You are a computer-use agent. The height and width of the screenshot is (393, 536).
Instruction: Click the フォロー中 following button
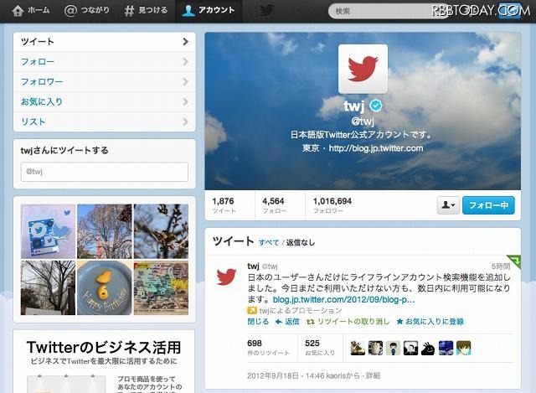tap(488, 205)
